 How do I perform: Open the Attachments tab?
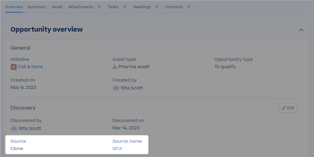[86, 7]
